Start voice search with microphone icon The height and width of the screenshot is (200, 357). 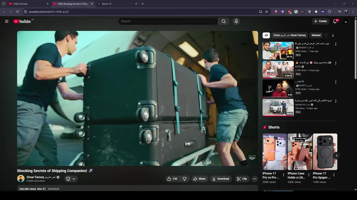pyautogui.click(x=236, y=21)
